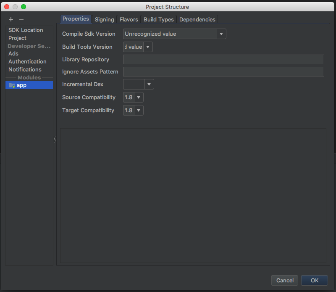Select the 'app' module name

[22, 85]
